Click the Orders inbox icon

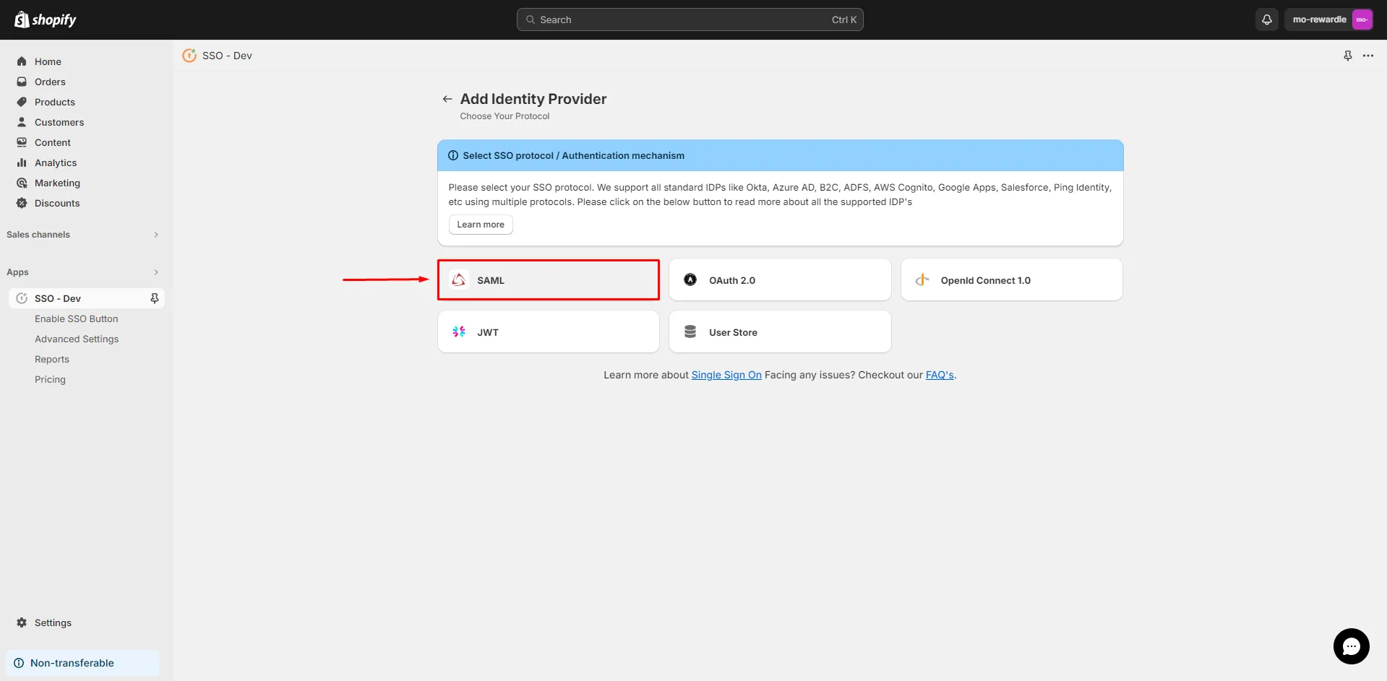22,82
